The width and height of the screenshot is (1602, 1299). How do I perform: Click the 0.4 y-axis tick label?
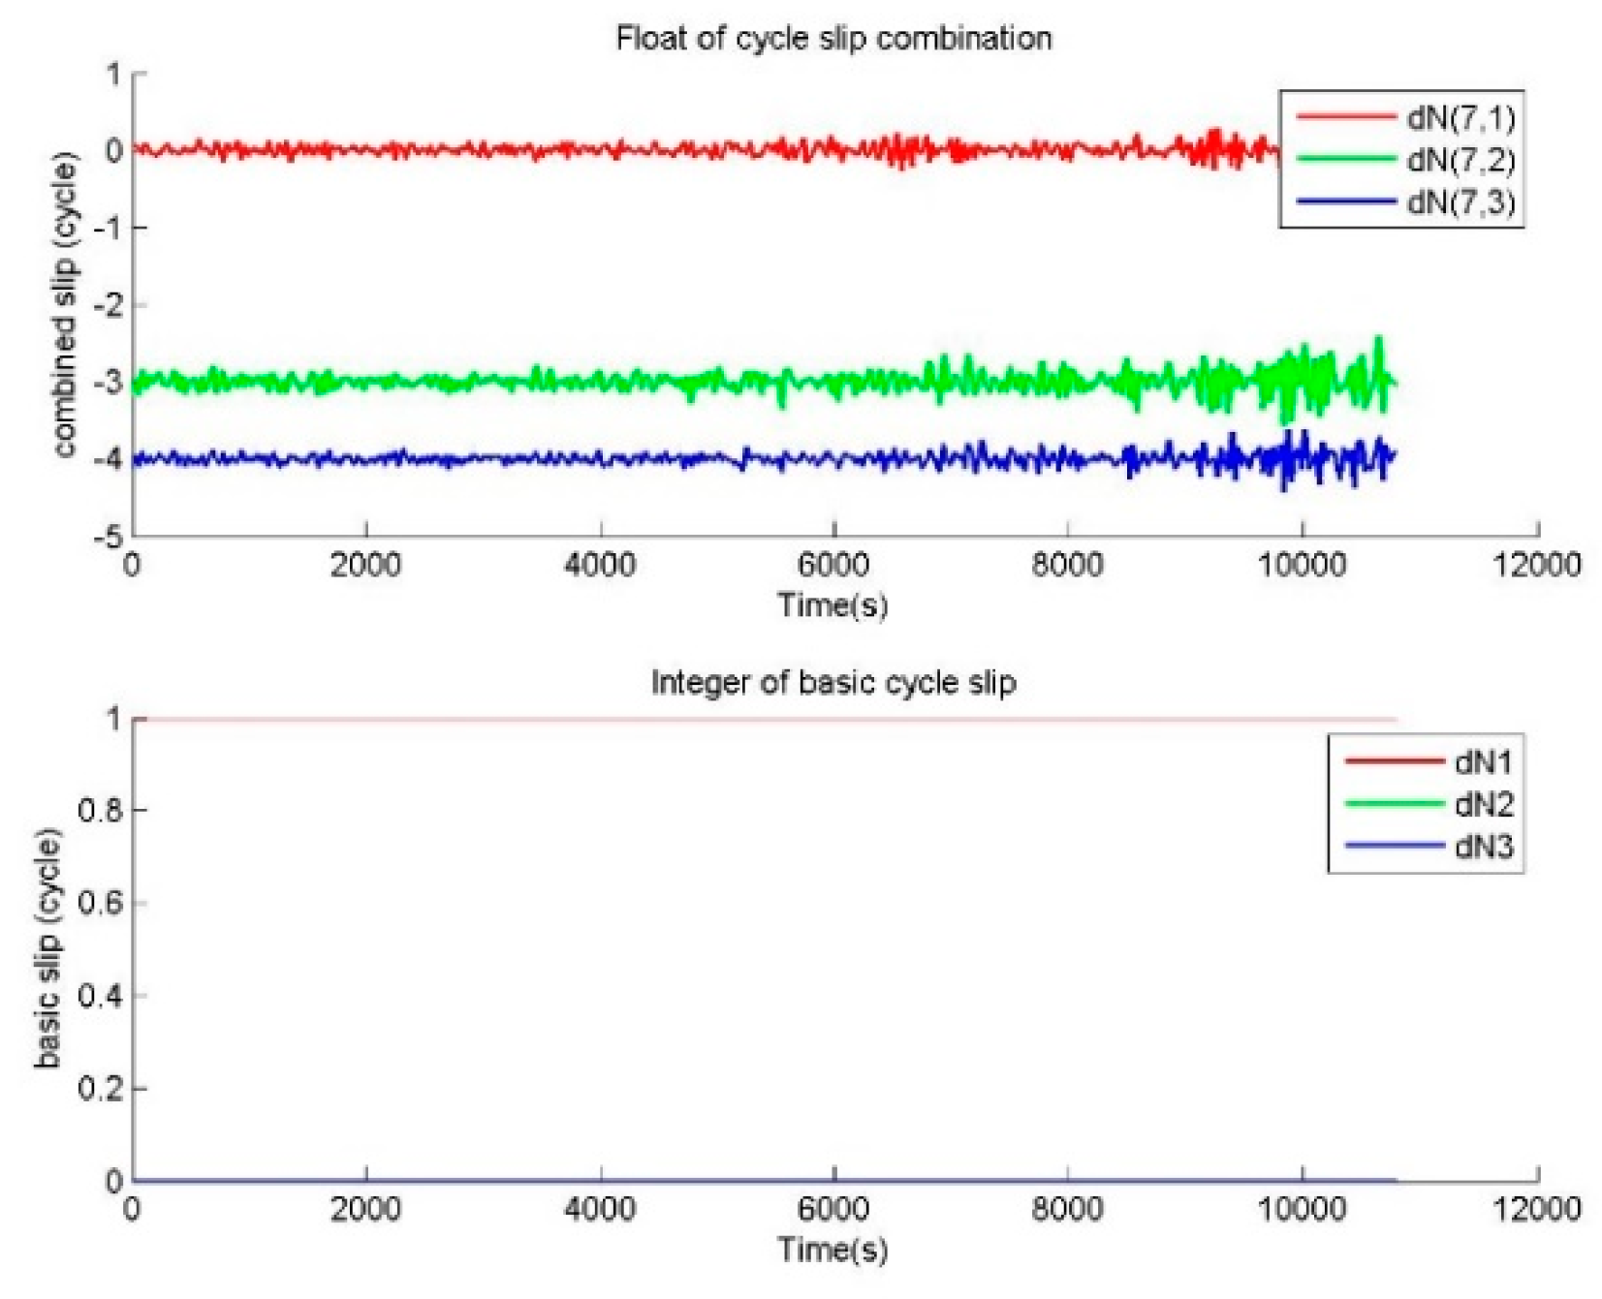101,996
